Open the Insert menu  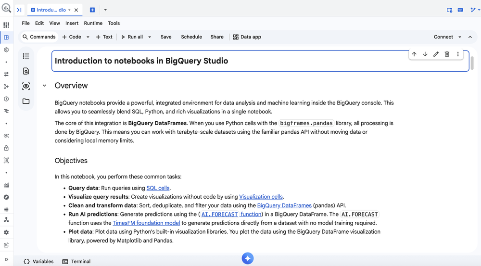coord(72,23)
